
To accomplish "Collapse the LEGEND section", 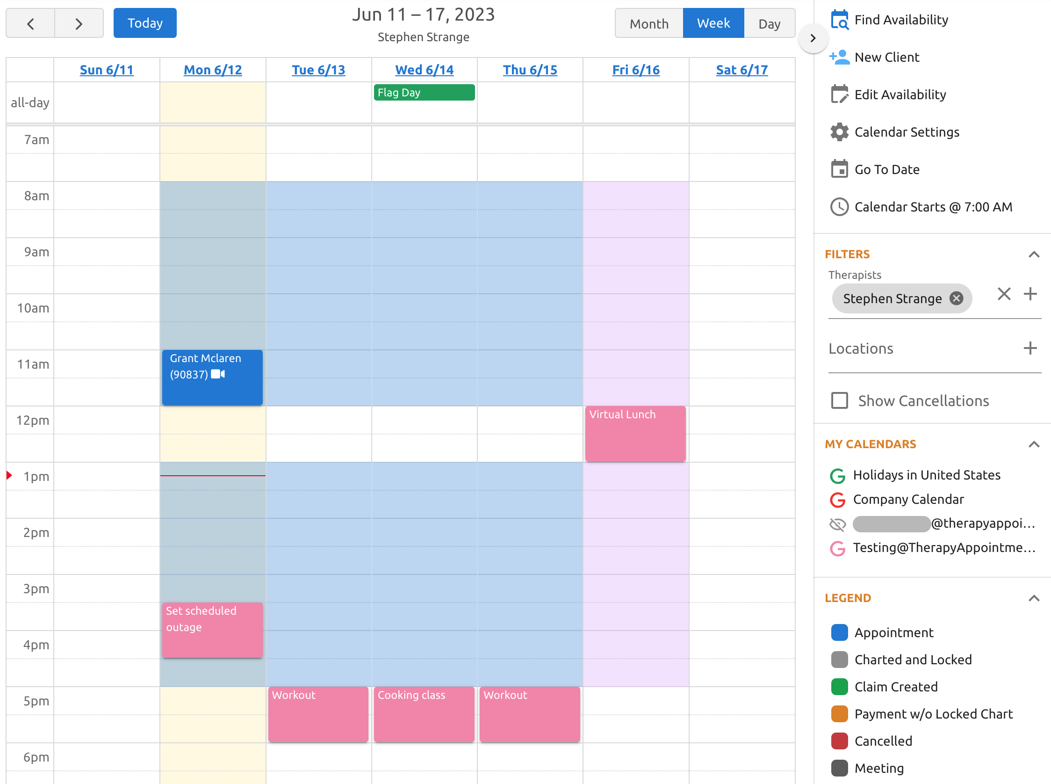I will point(1034,598).
